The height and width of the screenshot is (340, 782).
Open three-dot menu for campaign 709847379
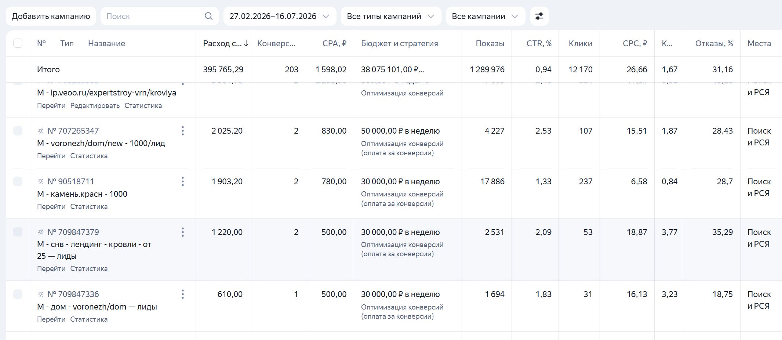[x=182, y=232]
